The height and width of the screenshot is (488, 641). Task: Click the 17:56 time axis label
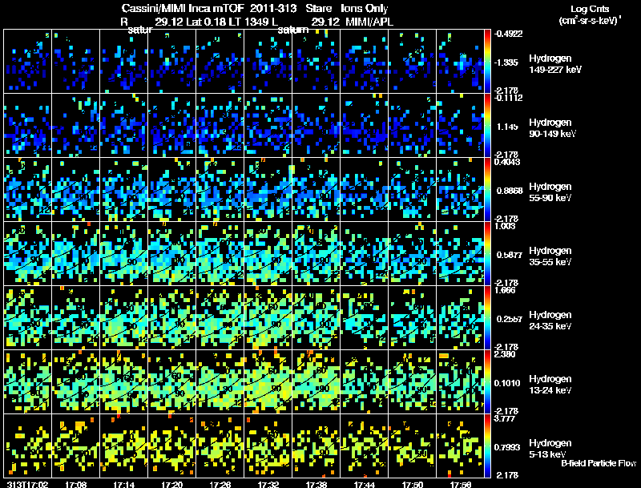tap(460, 484)
